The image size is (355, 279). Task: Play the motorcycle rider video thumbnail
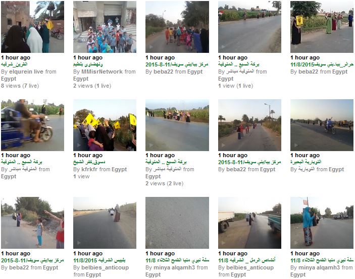coord(33,125)
